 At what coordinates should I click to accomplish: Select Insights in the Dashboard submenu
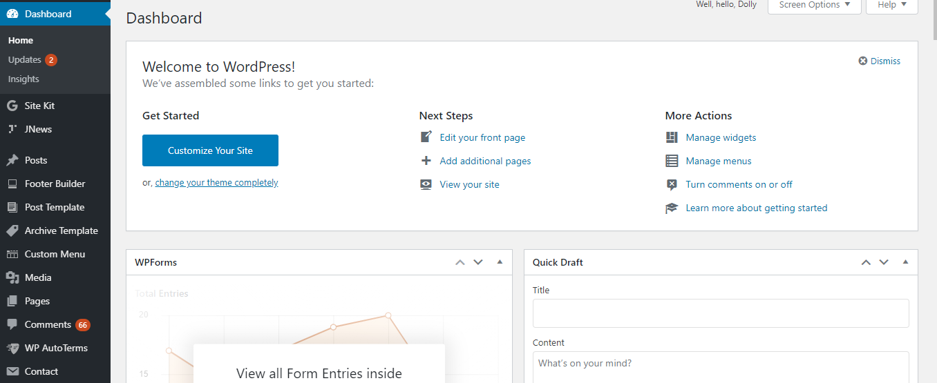point(23,79)
